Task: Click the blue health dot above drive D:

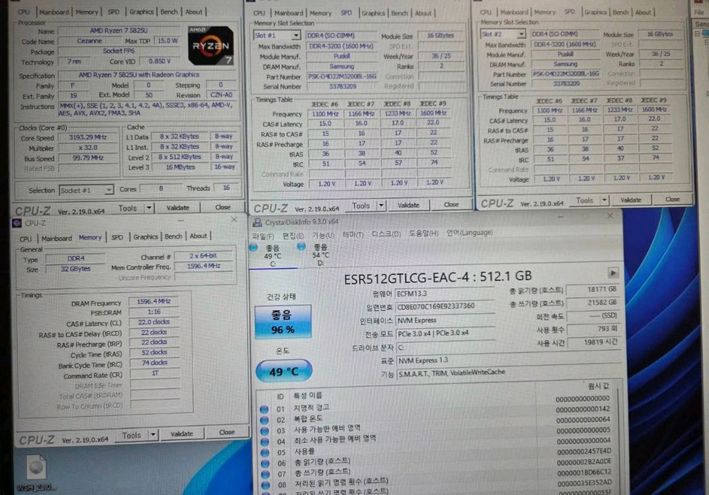Action: [x=301, y=247]
